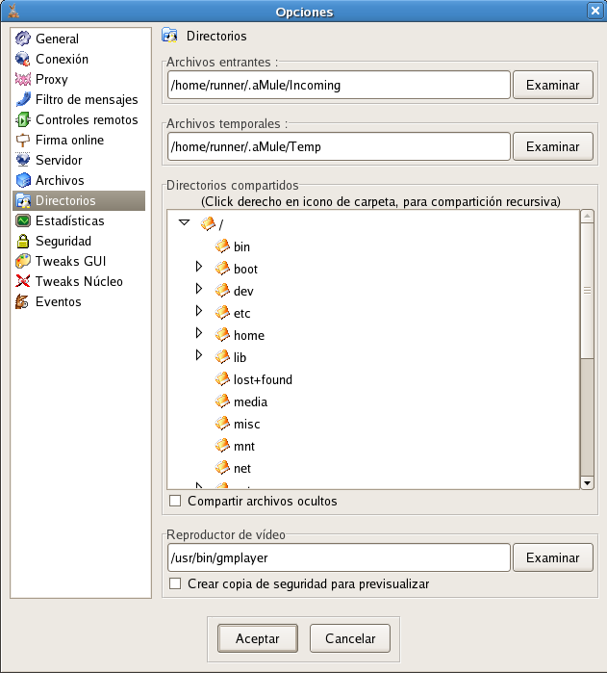This screenshot has width=607, height=673.
Task: Click the General settings icon
Action: [x=23, y=39]
